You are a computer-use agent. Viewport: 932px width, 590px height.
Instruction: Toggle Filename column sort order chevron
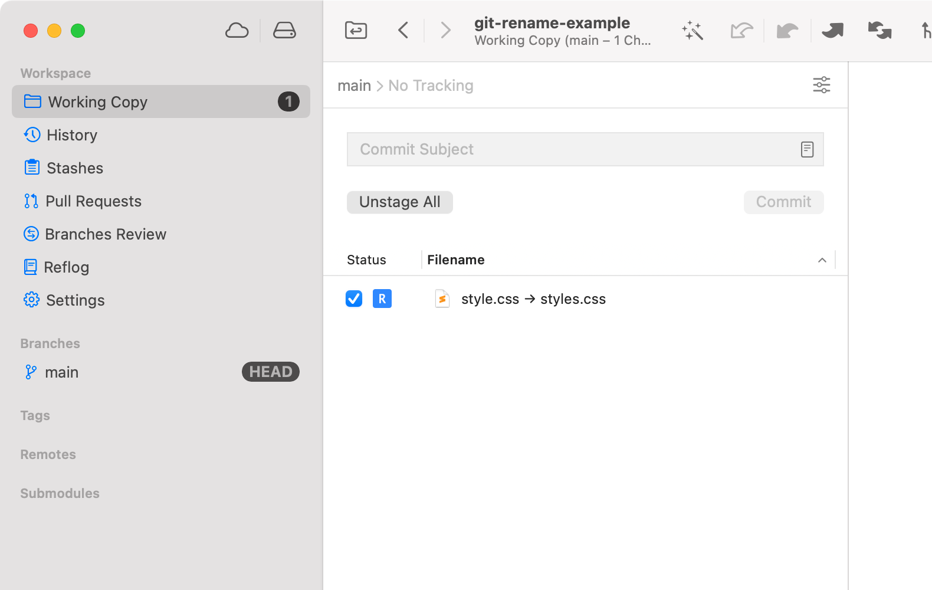click(822, 260)
